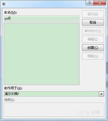108x121 pixels.
Task: Close the 宏 dialog with X
Action: click(100, 3)
